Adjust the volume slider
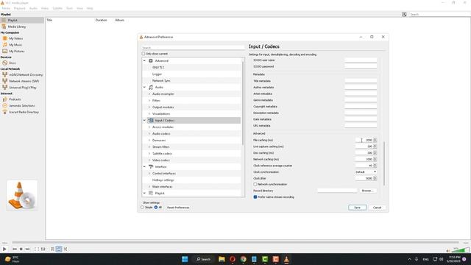 coord(461,250)
